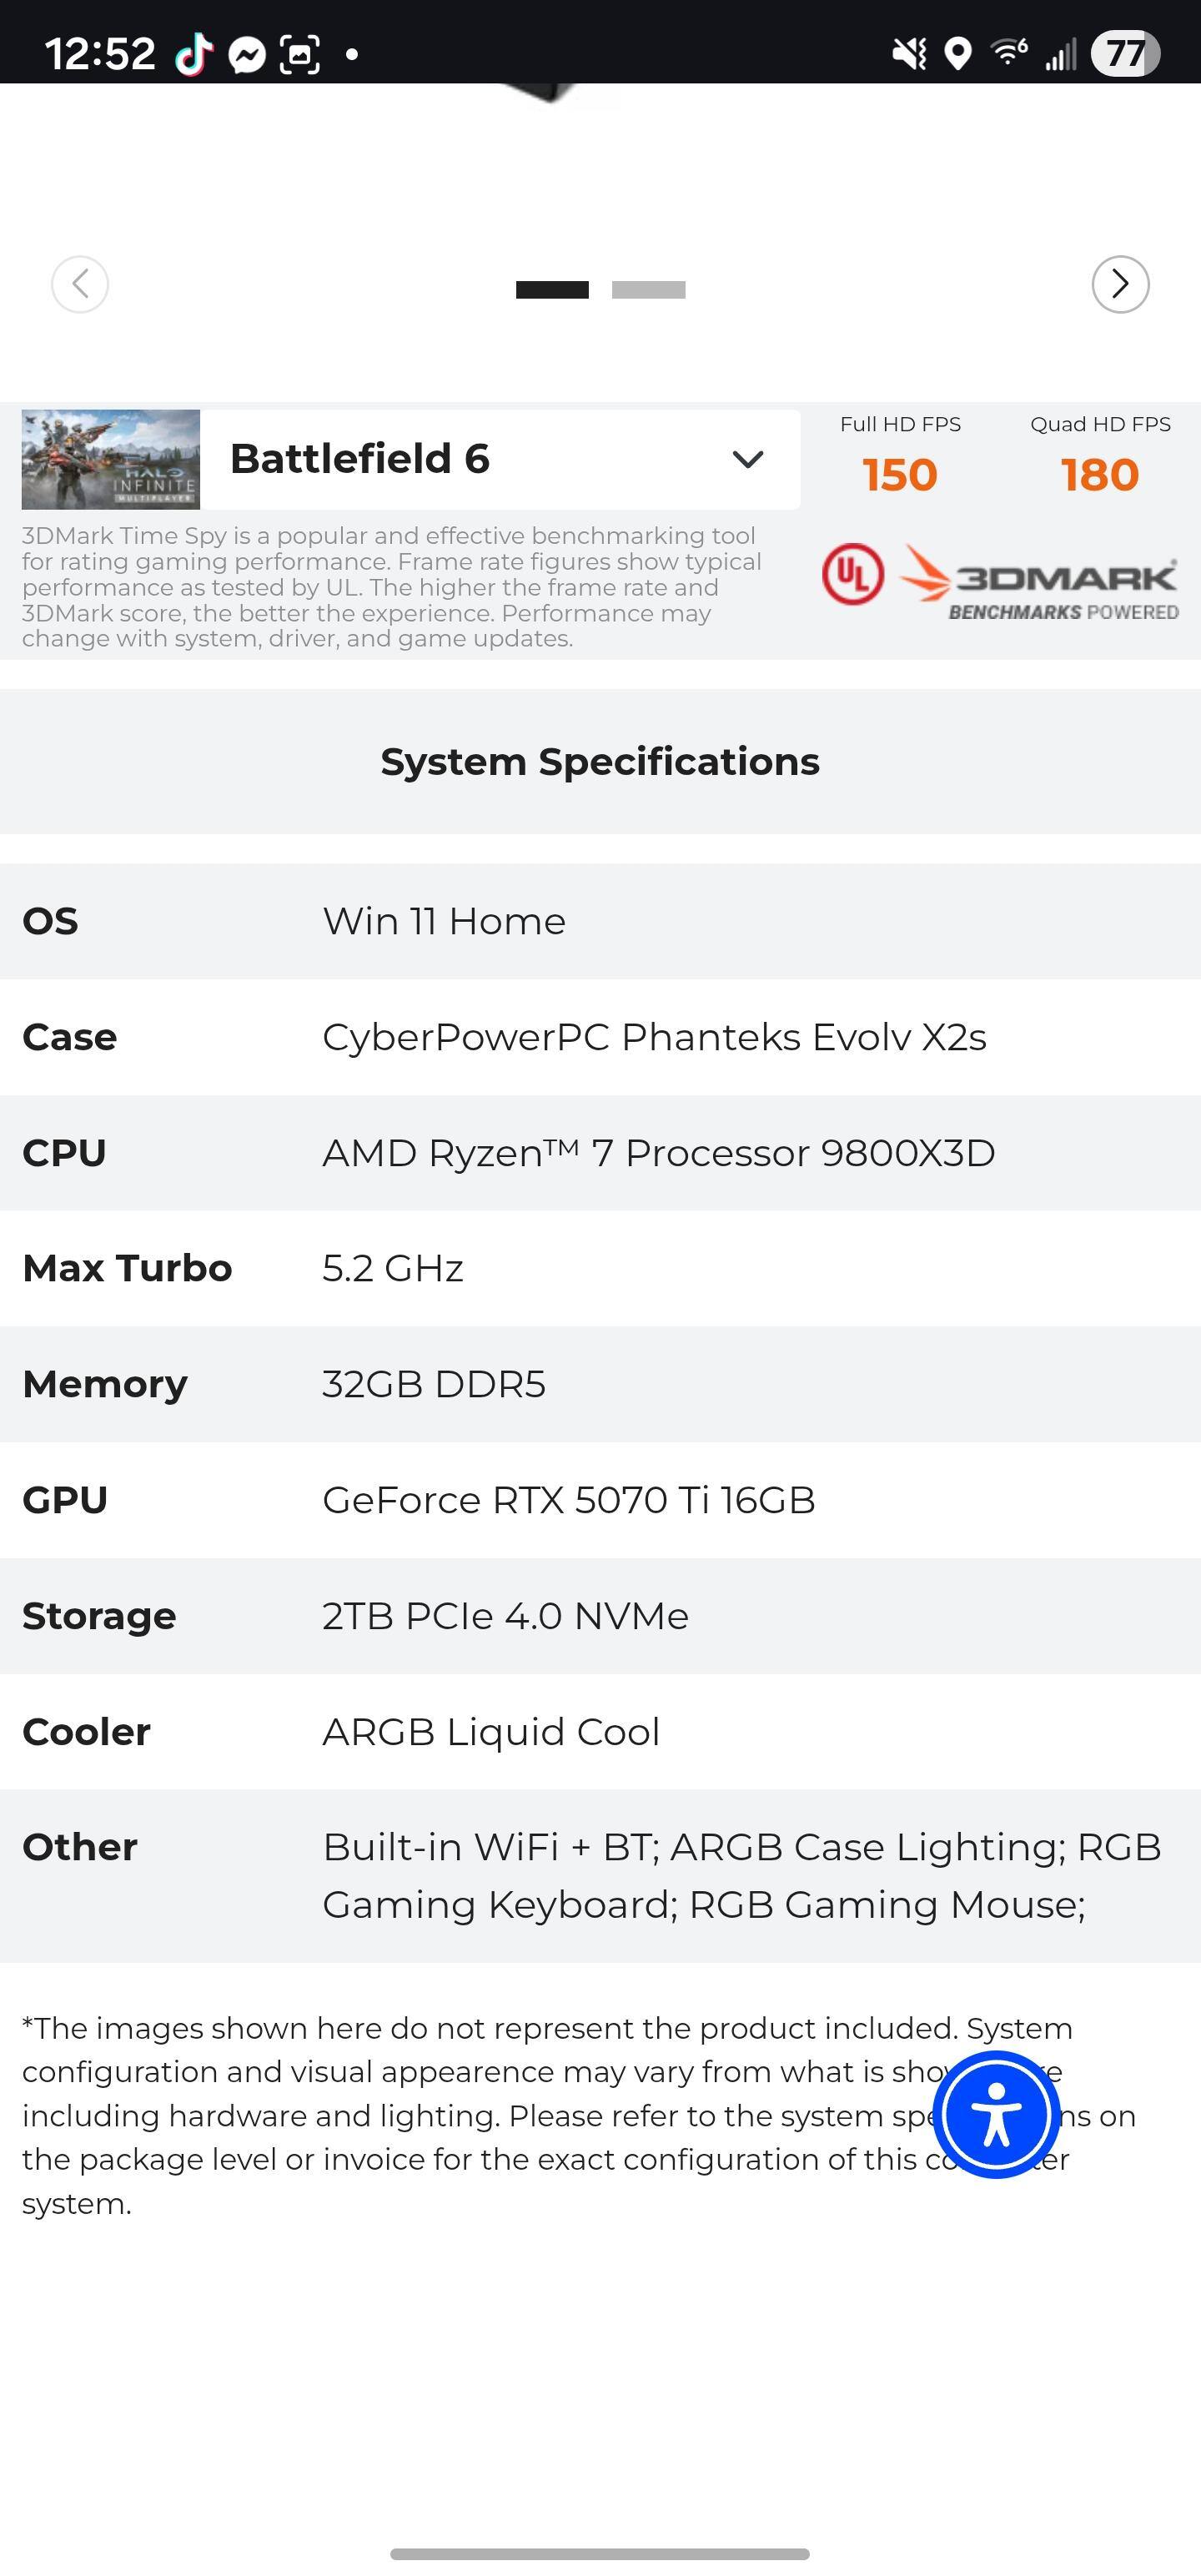Tap the System Specifications header

pos(600,762)
